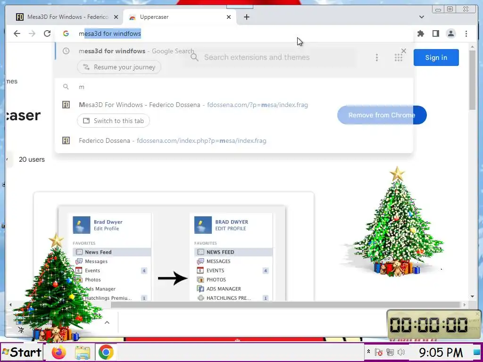The image size is (483, 362).
Task: Click the extension screenshot preview image
Action: (174, 247)
